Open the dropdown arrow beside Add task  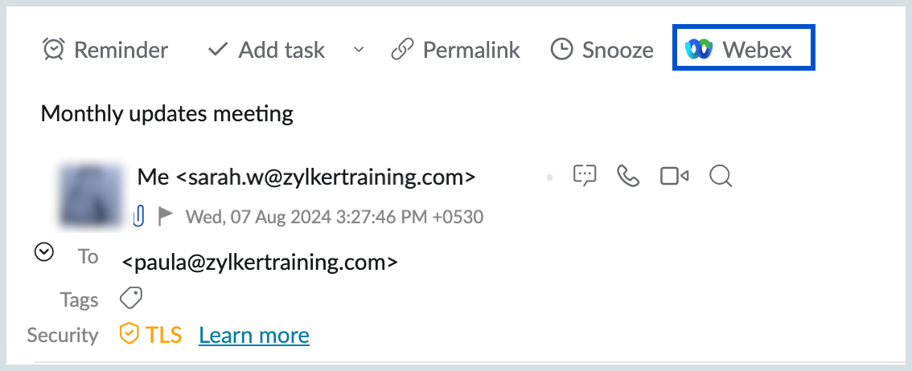[359, 50]
